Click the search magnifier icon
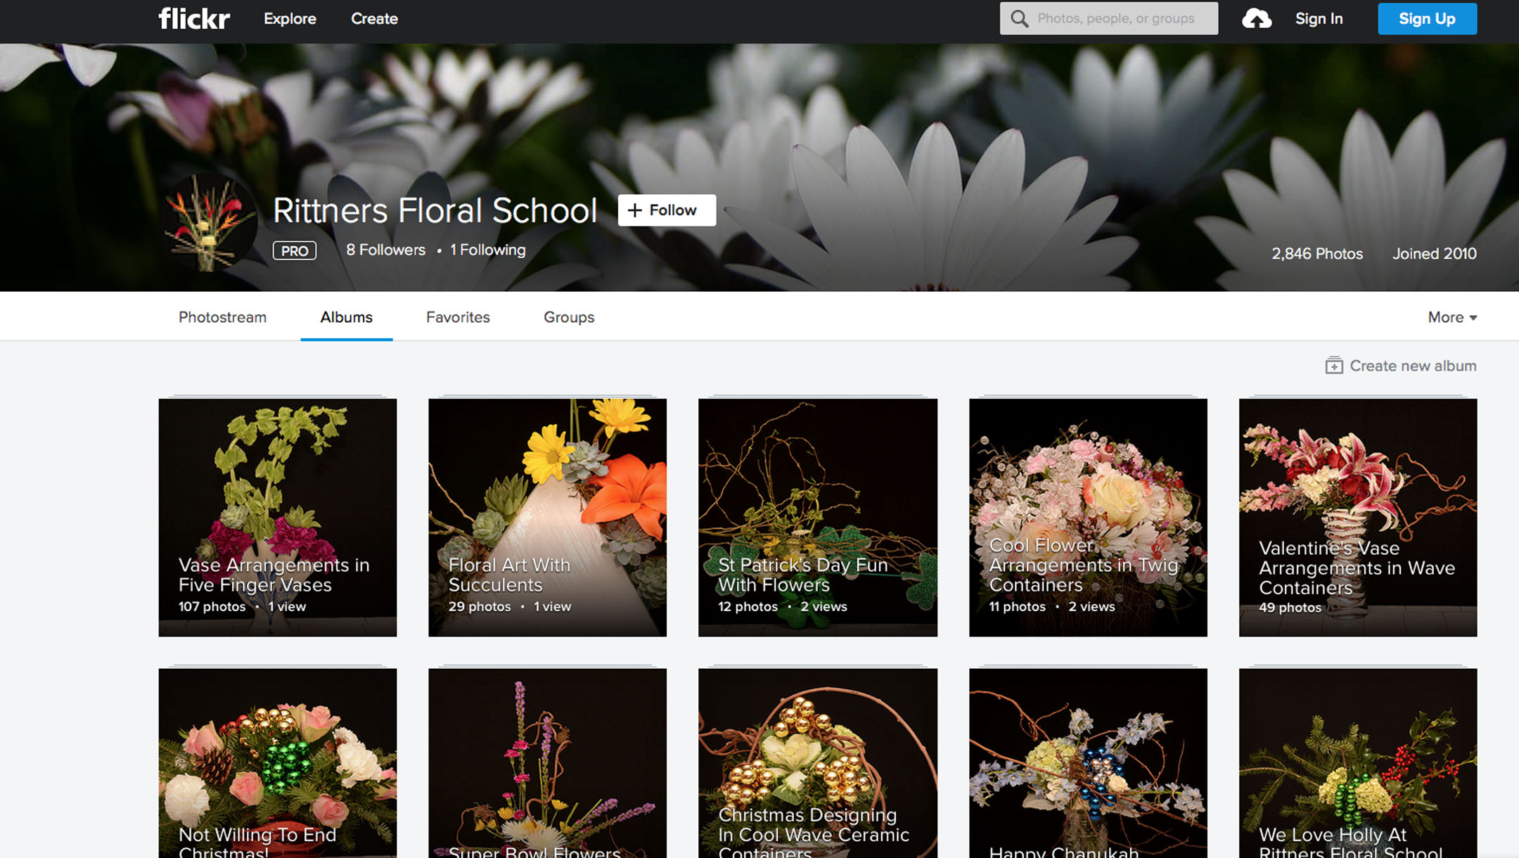Screen dimensions: 1519x858 coord(1019,19)
